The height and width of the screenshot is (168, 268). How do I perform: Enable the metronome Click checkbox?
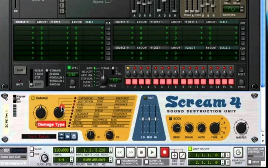click(32, 149)
